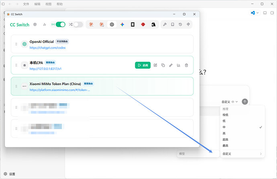This screenshot has height=179, width=277.
Task: Select the first Claude starburst app icon
Action: pyautogui.click(x=91, y=24)
